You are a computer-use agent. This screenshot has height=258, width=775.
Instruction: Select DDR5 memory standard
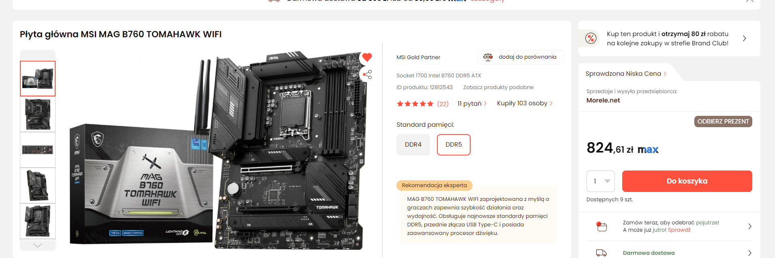[454, 145]
